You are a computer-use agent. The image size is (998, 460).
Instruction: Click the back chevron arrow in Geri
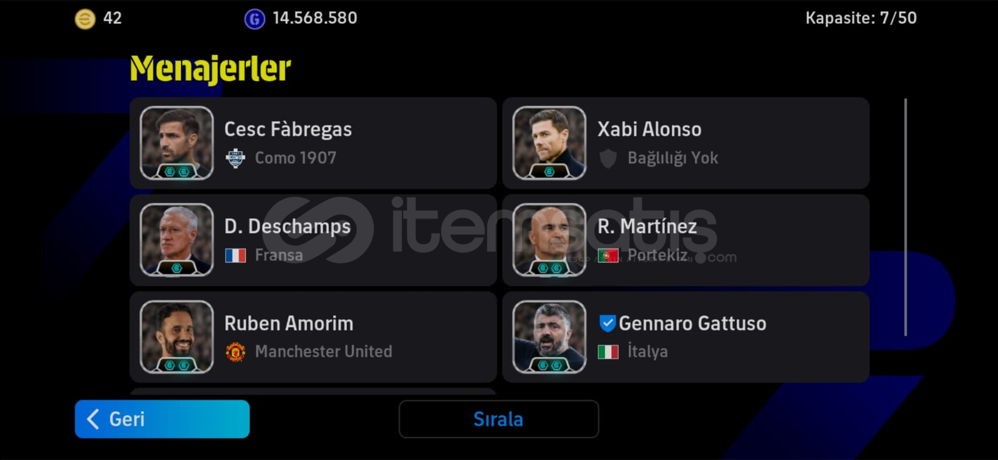point(93,419)
